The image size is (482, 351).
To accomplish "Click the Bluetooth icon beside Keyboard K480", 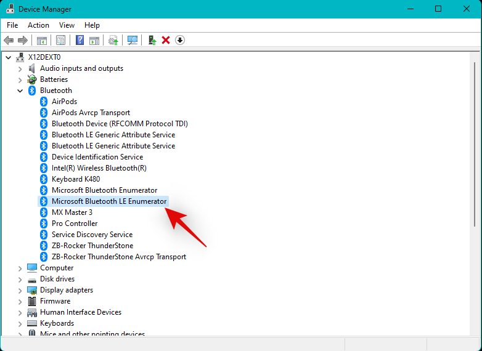I will (44, 179).
